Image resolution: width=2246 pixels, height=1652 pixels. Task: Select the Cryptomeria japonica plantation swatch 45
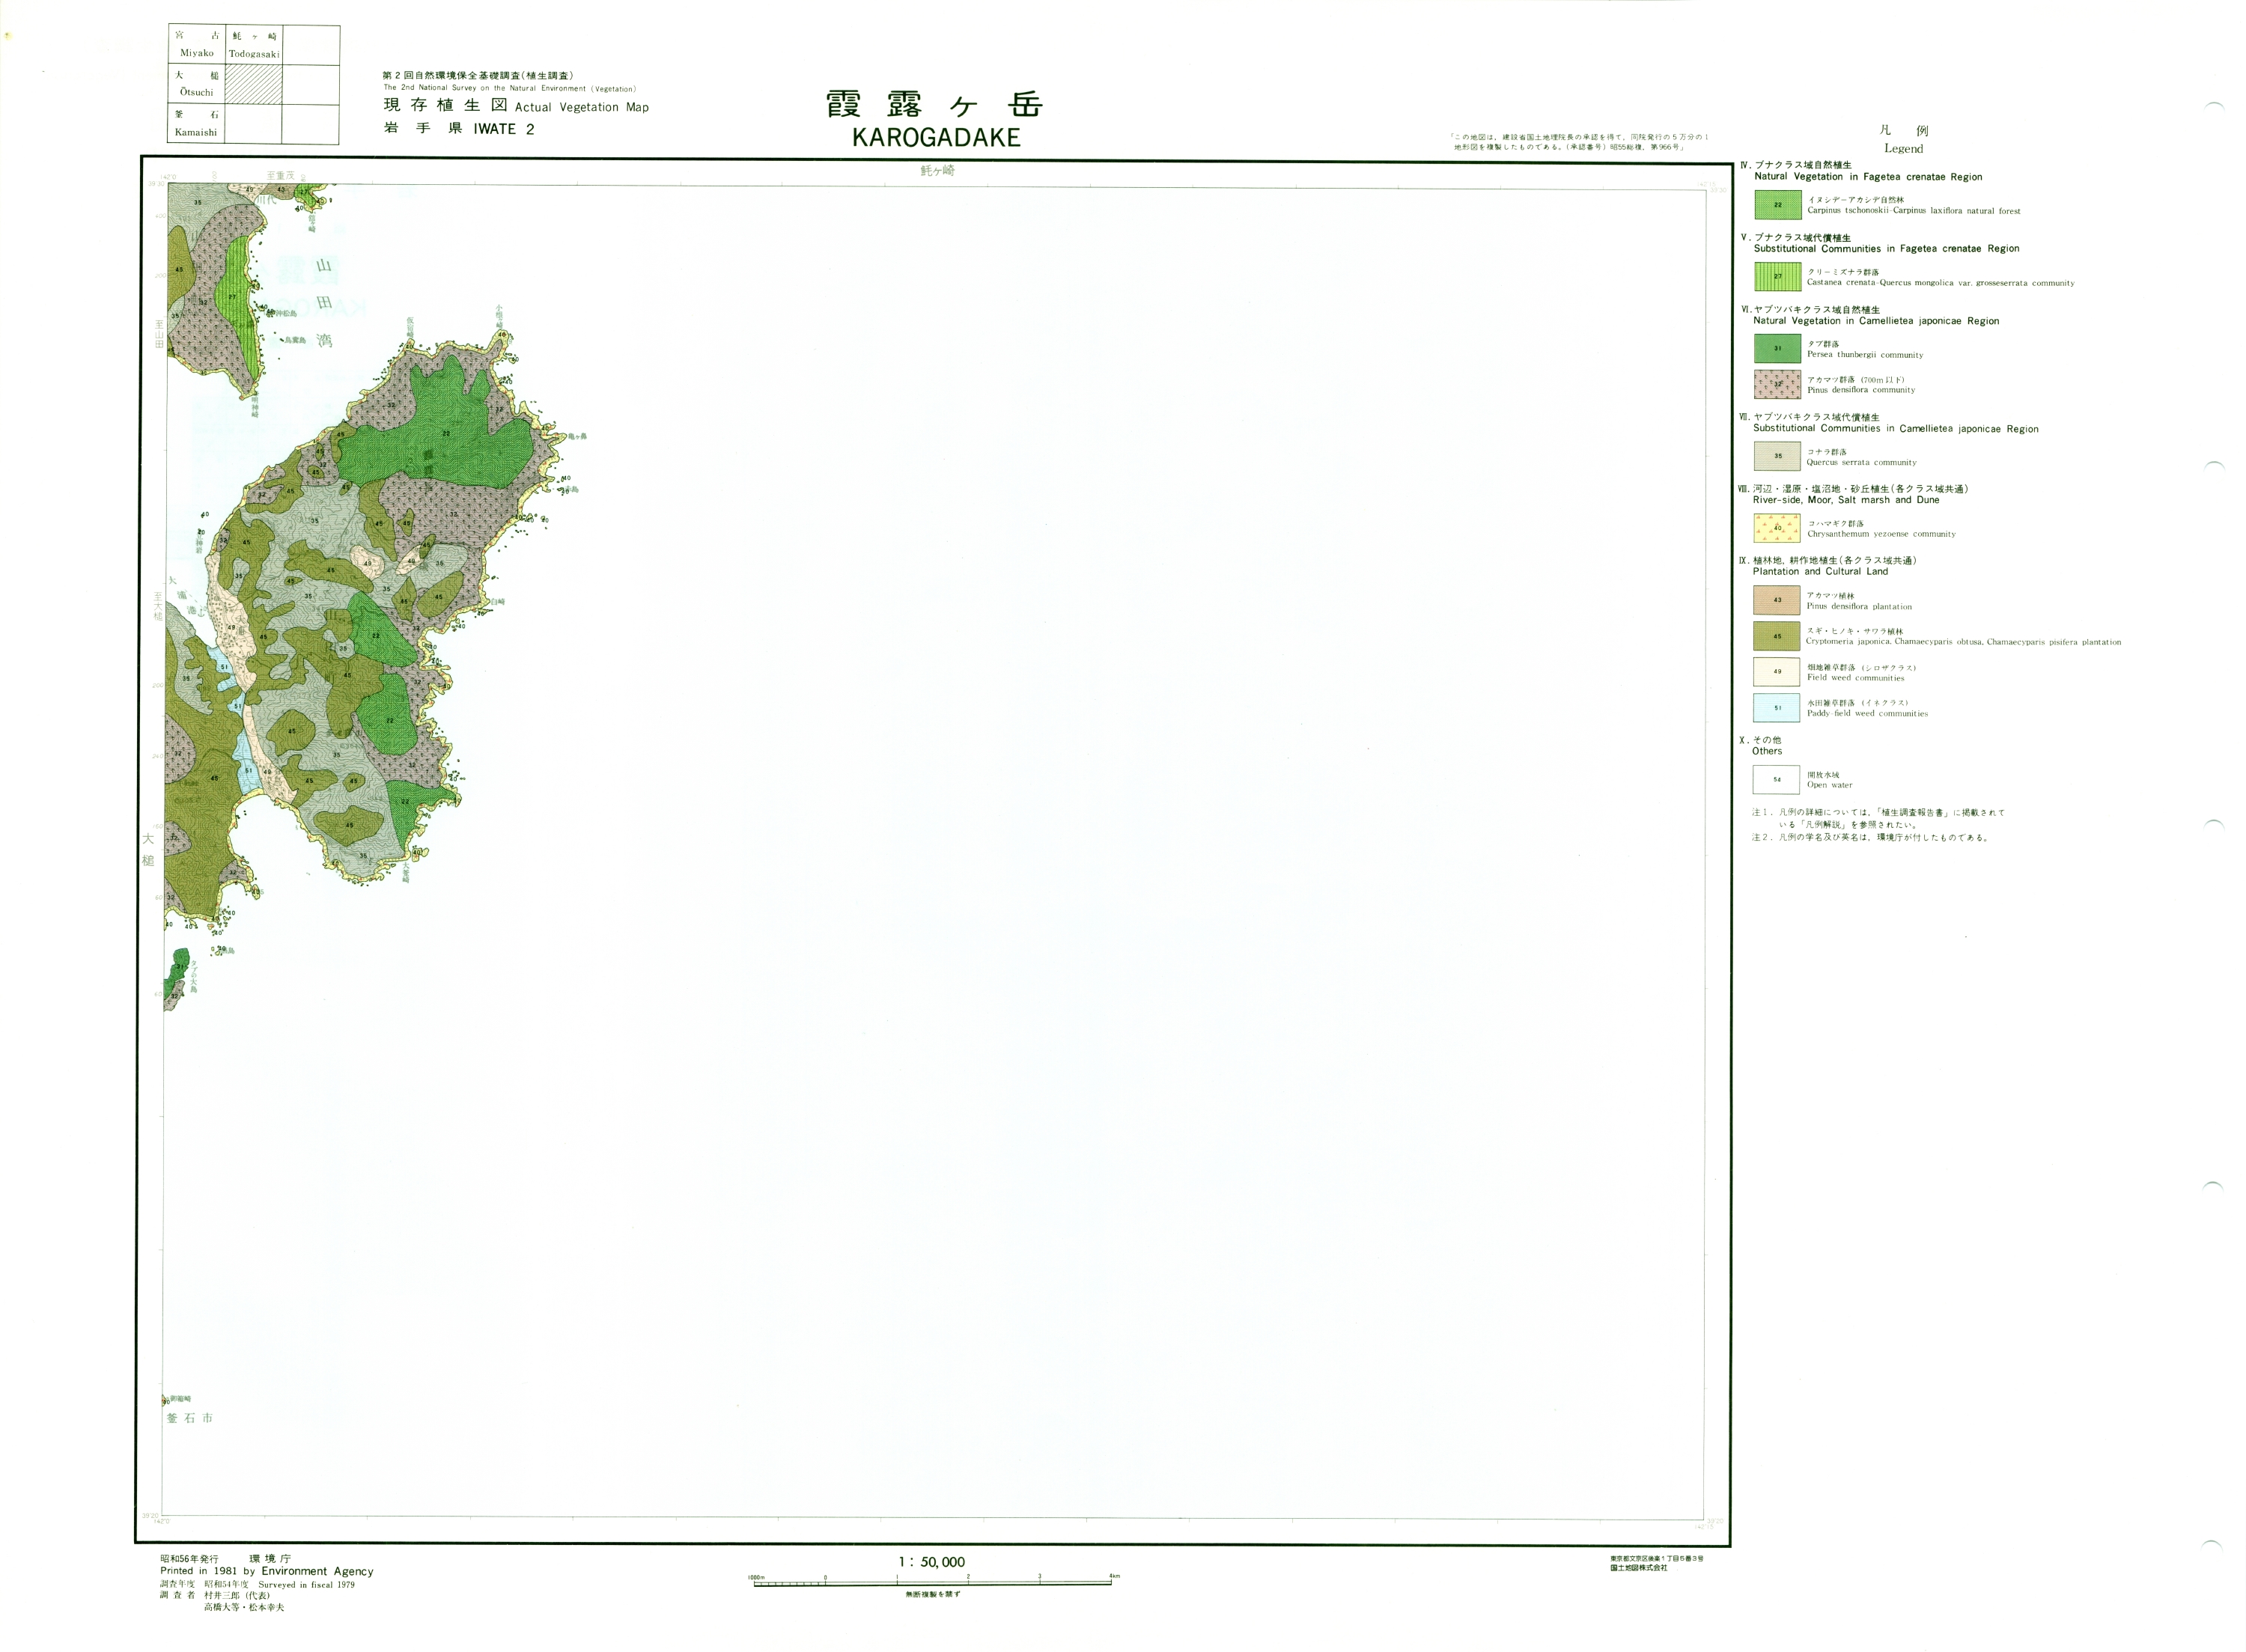point(1777,636)
